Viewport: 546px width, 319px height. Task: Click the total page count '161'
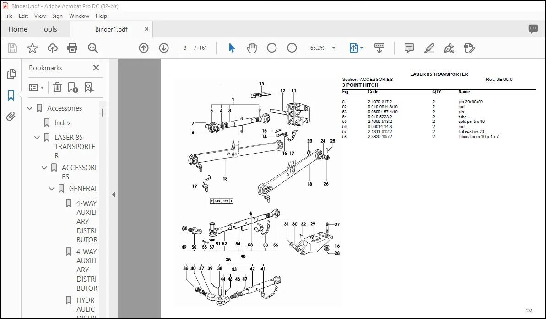203,48
